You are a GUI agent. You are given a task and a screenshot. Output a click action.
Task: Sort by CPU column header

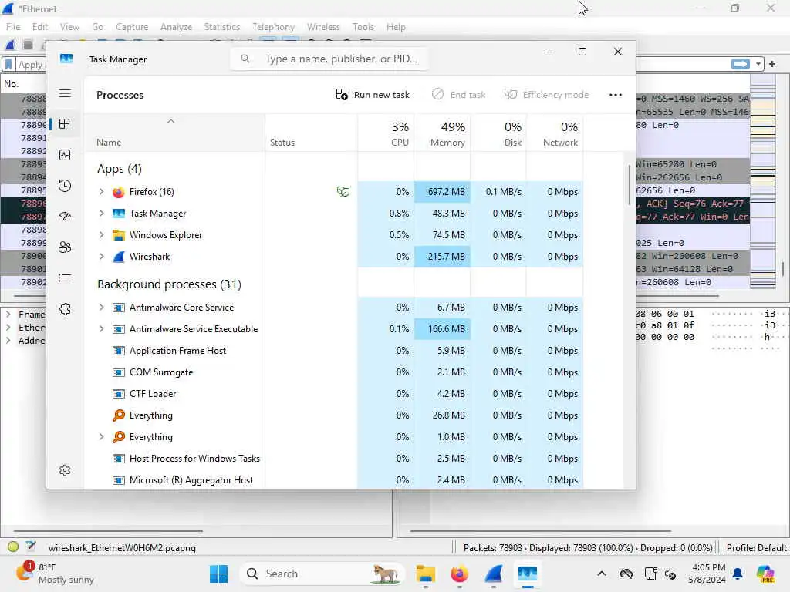pyautogui.click(x=386, y=133)
